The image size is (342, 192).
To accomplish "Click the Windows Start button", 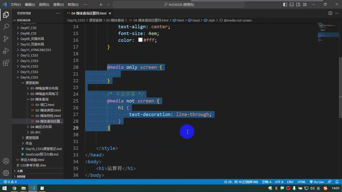I will tap(5, 188).
